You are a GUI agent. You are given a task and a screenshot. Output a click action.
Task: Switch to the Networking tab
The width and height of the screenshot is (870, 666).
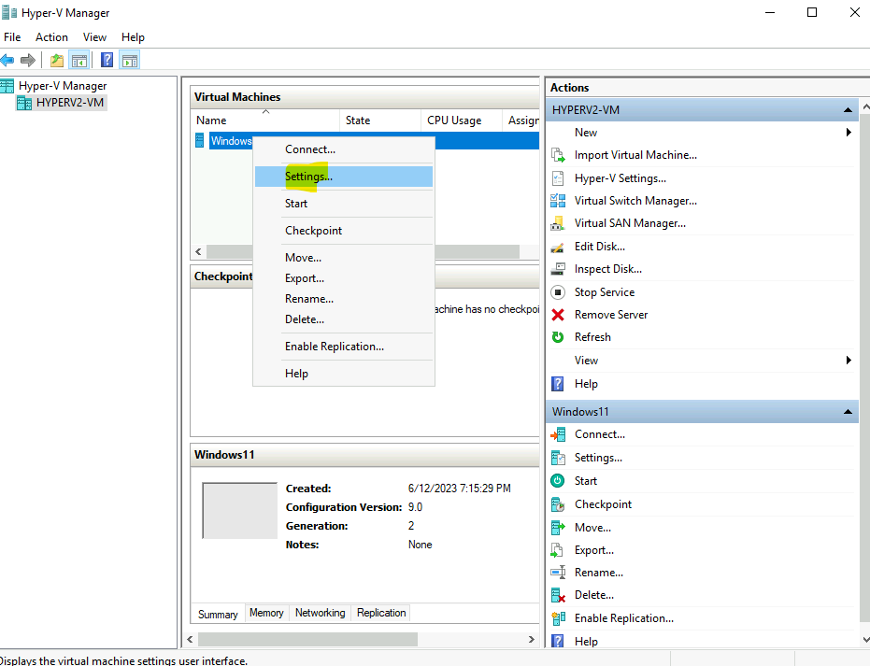pos(321,613)
